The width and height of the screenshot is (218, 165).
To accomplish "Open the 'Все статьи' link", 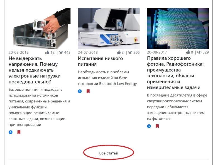I will 109,153.
